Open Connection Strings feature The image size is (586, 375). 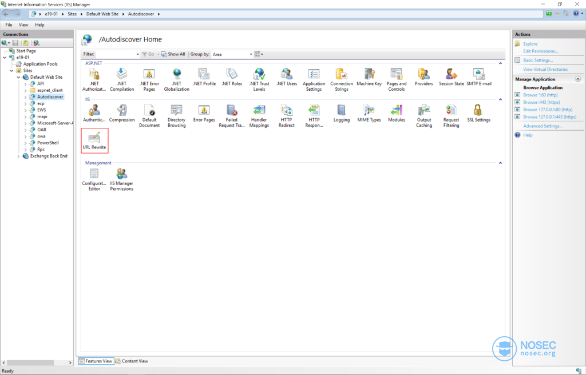click(x=342, y=80)
